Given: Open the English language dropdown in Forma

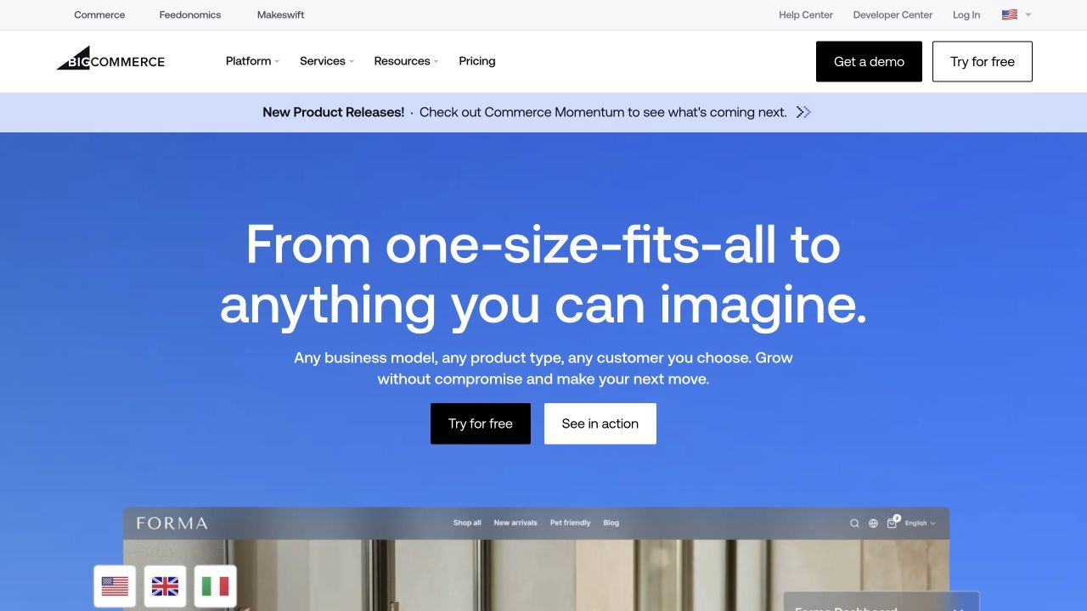Looking at the screenshot, I should pos(921,524).
